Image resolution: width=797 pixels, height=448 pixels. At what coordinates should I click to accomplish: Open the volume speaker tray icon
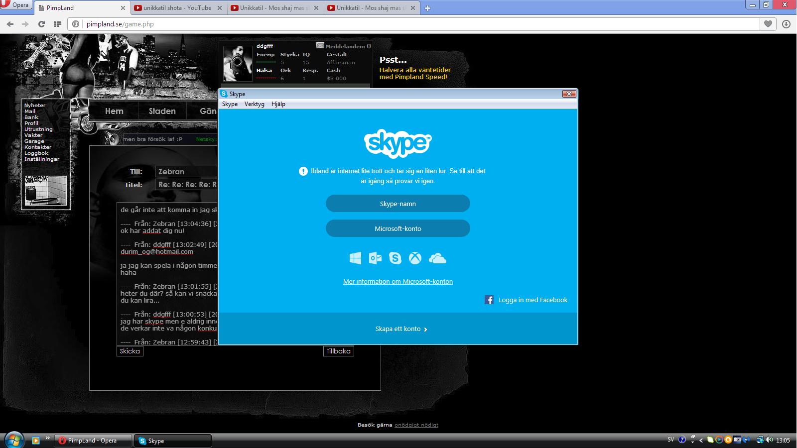(x=769, y=440)
